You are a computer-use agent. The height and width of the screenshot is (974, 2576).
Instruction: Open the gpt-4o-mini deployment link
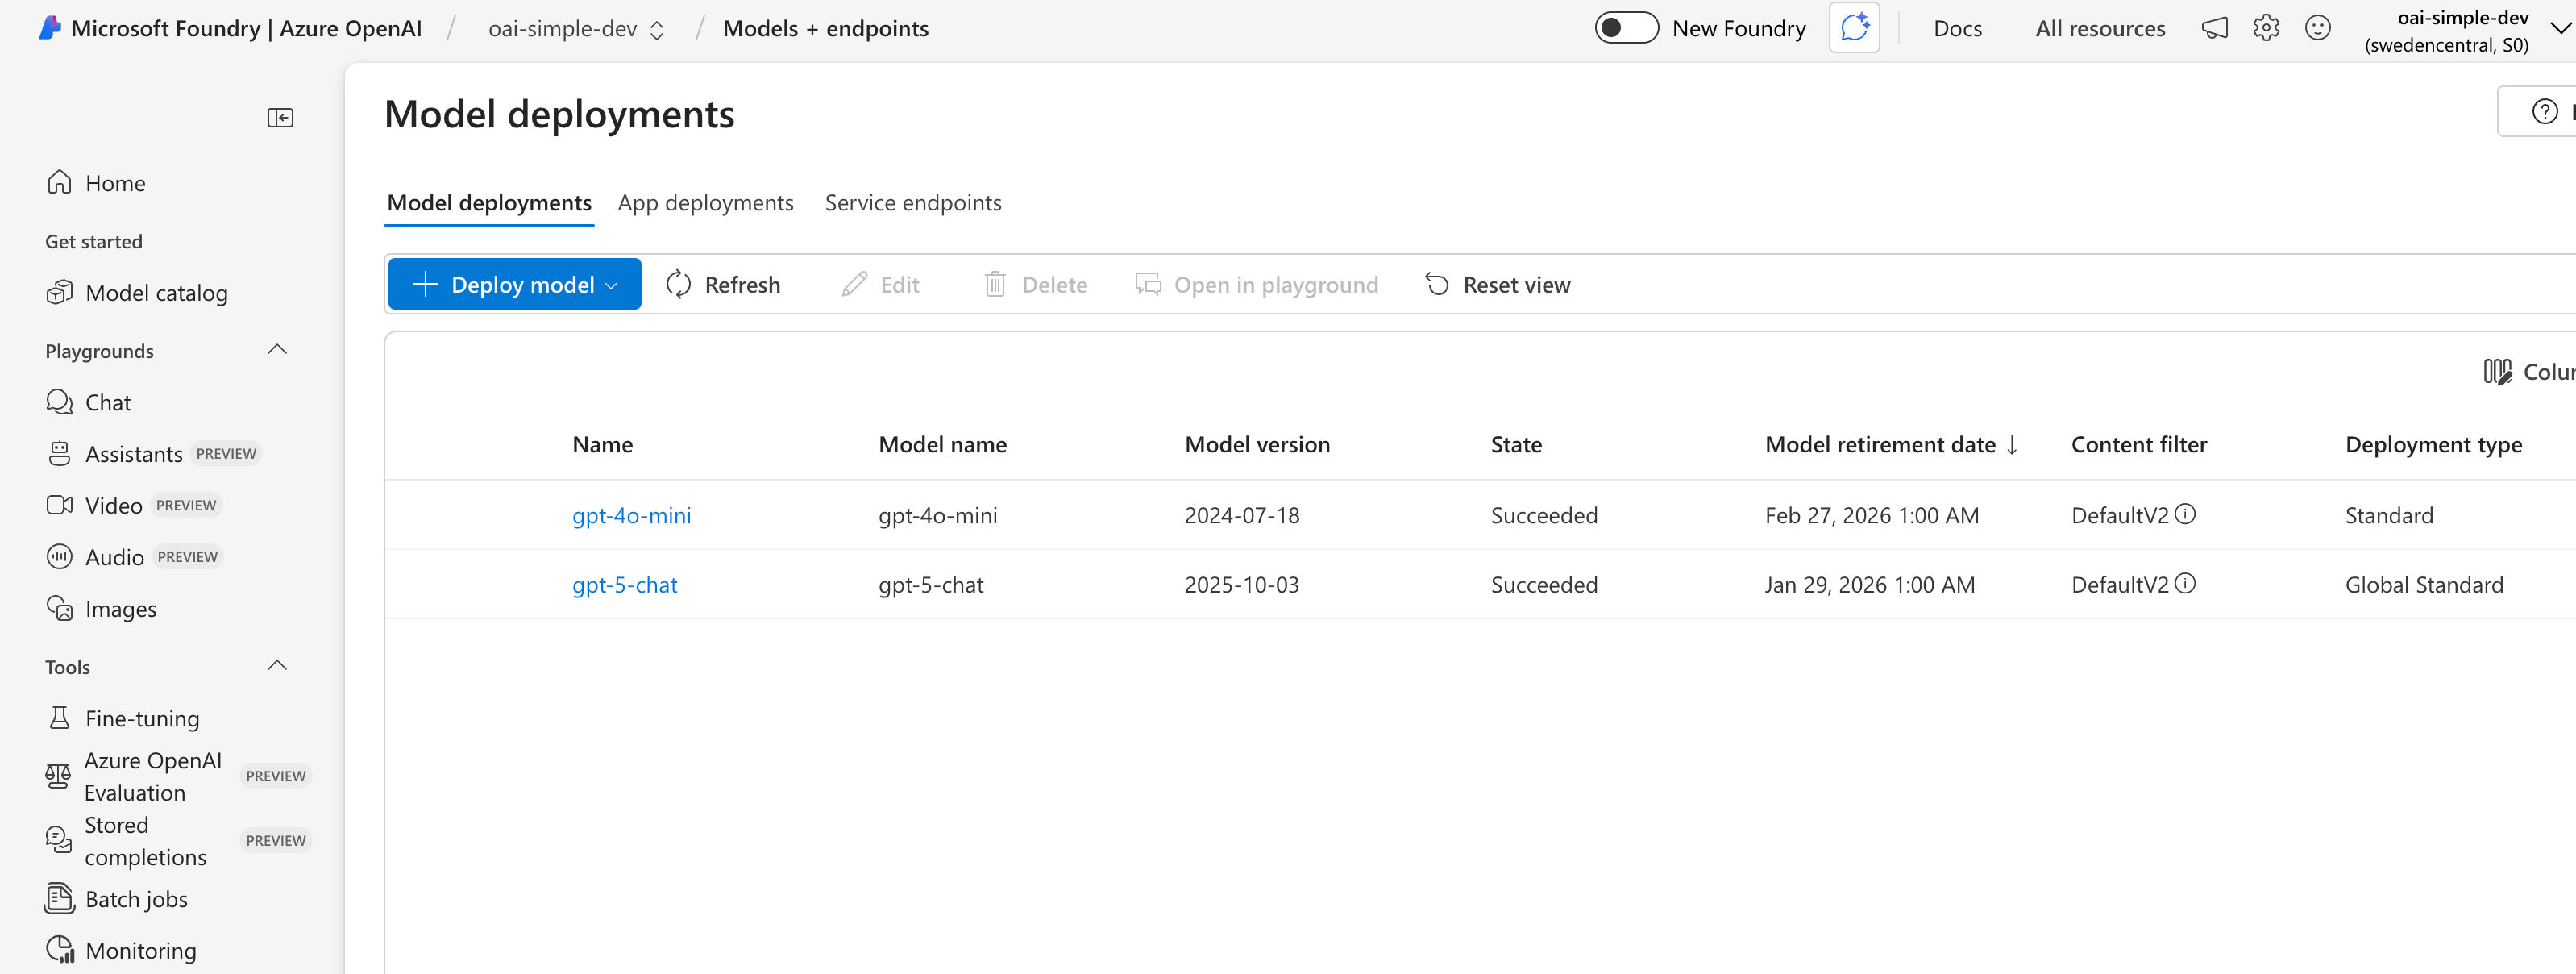(631, 515)
